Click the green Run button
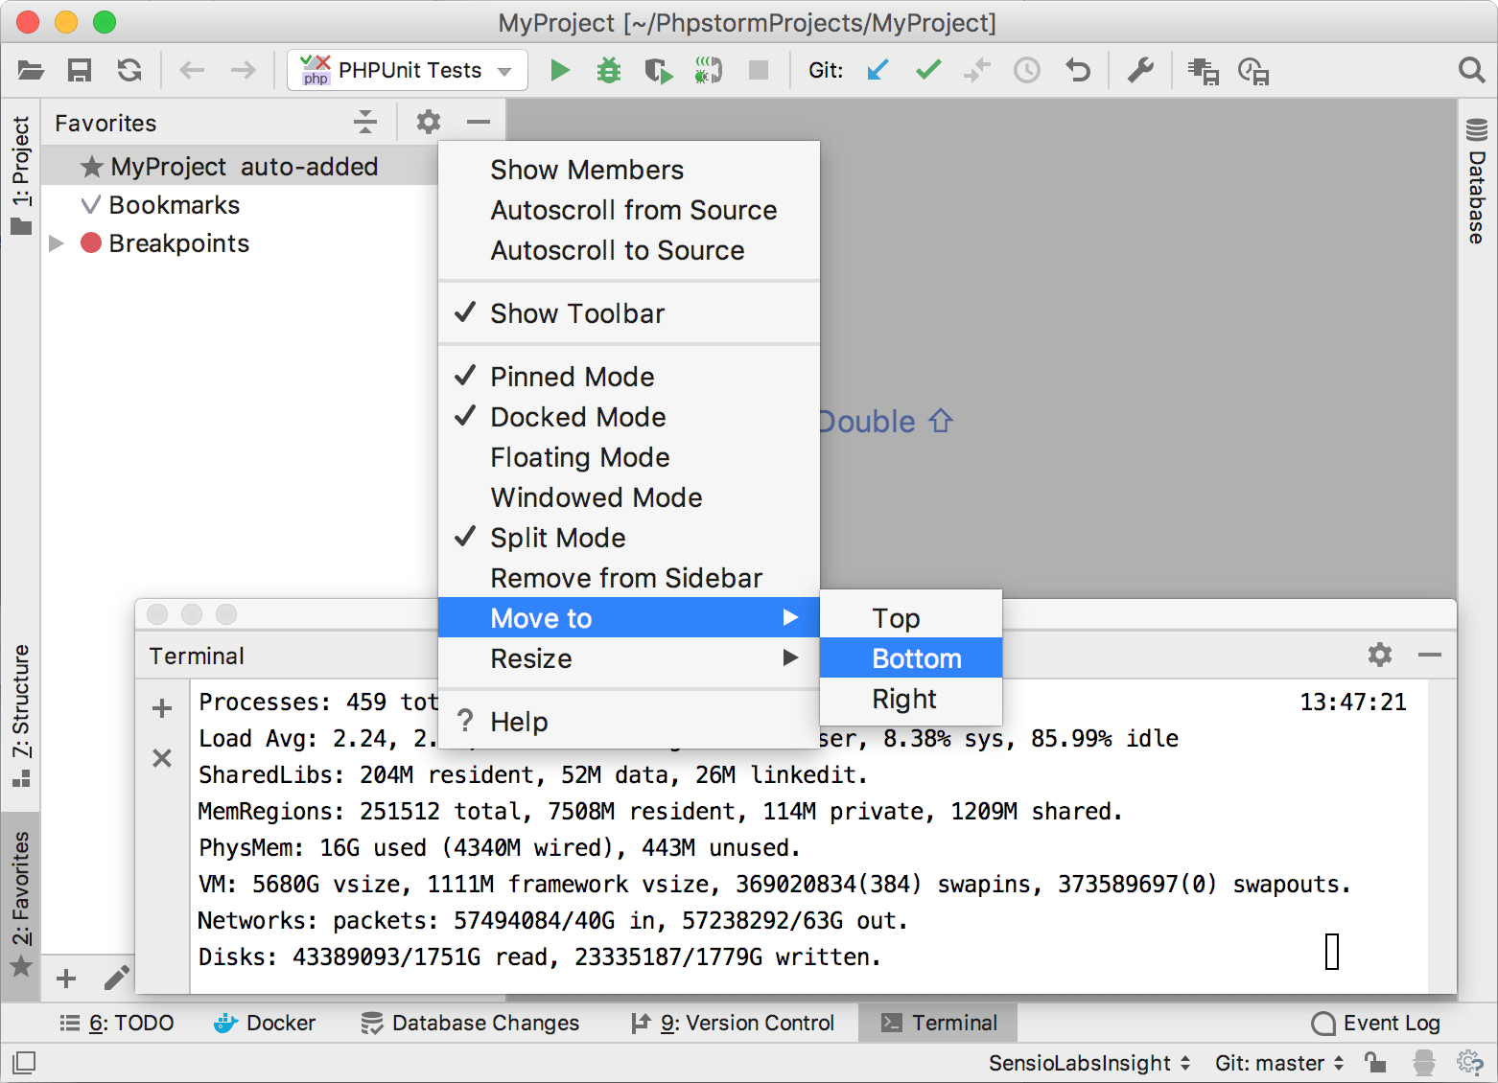 click(x=560, y=70)
